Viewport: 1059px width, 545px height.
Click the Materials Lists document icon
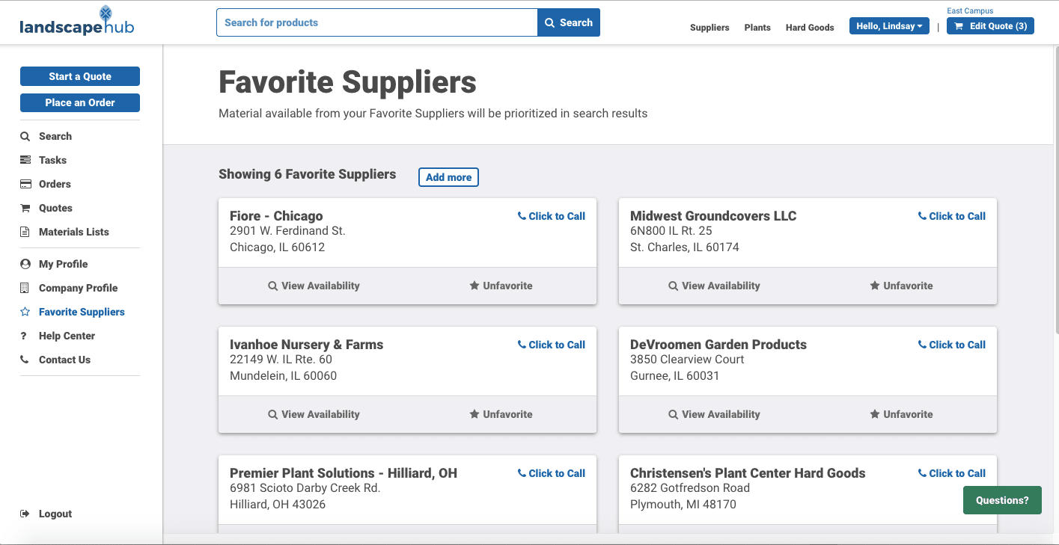click(25, 232)
